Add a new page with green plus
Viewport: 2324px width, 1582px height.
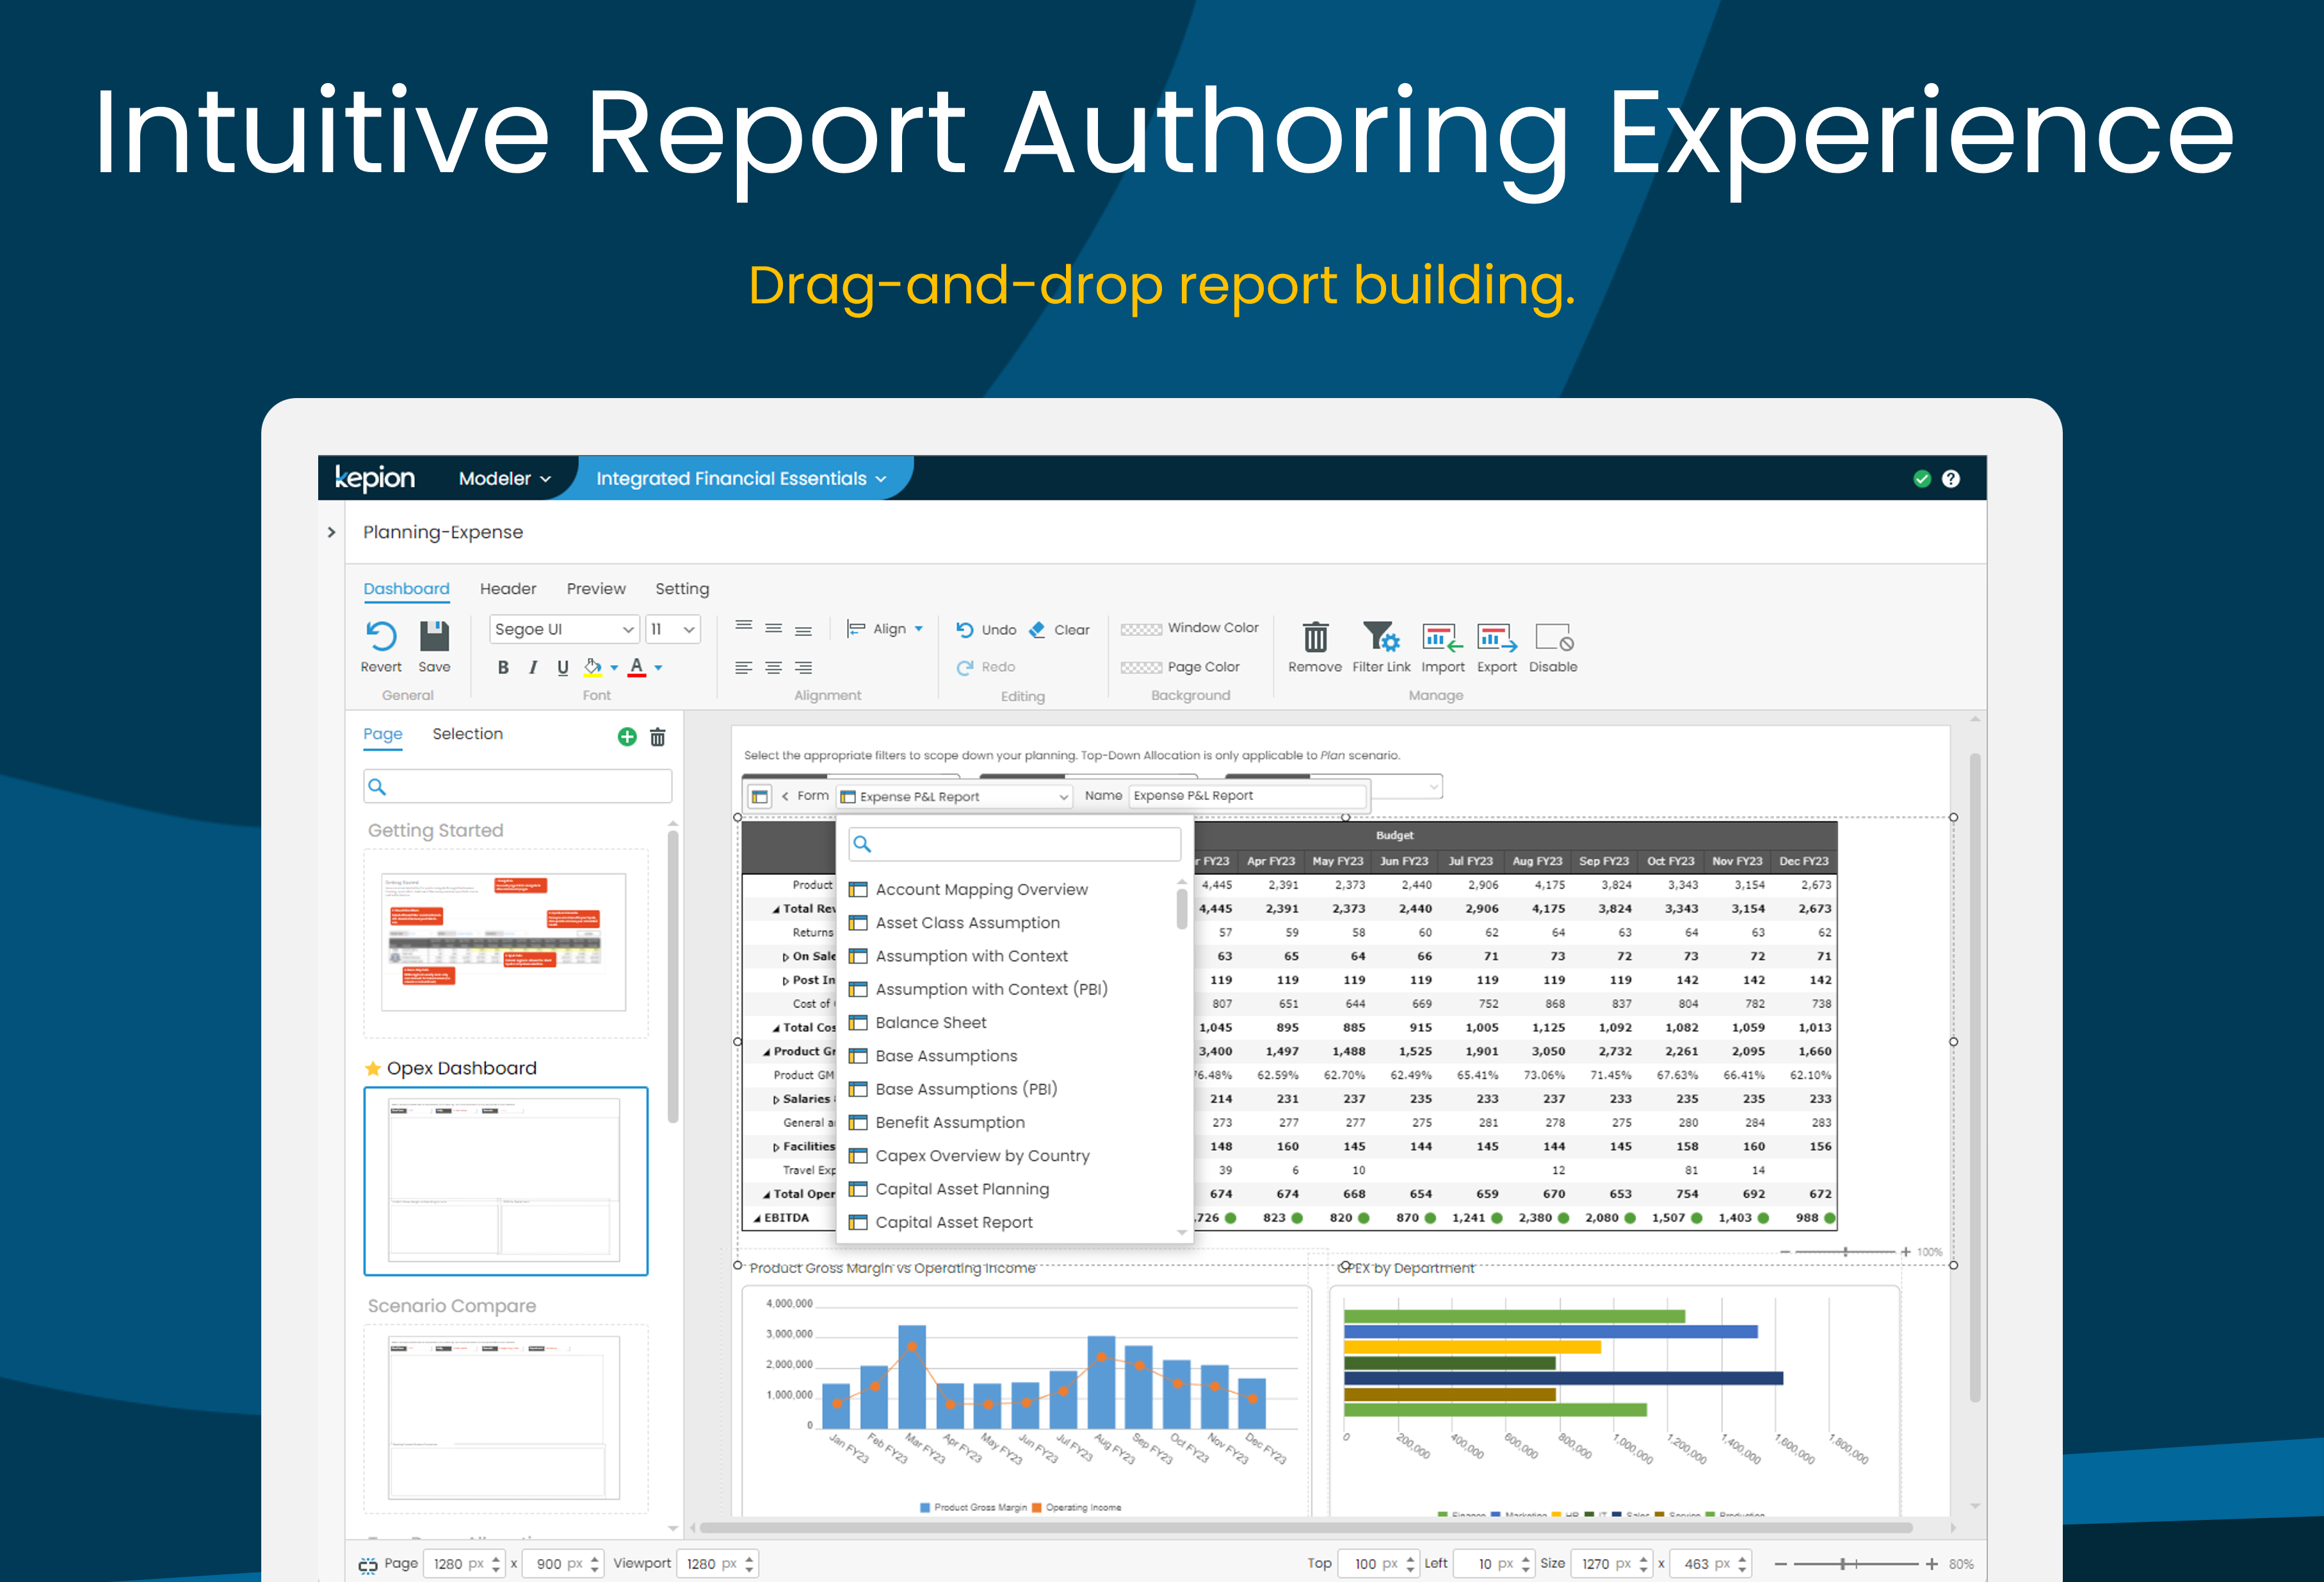click(x=627, y=737)
